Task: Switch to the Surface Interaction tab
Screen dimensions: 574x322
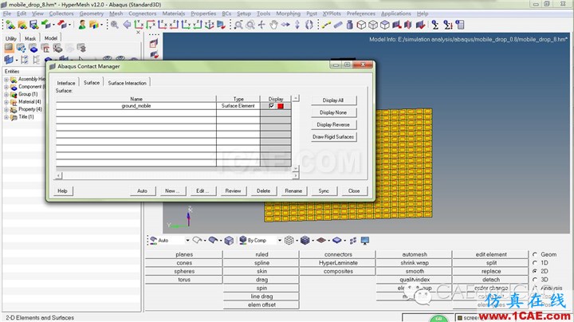Action: pyautogui.click(x=127, y=83)
